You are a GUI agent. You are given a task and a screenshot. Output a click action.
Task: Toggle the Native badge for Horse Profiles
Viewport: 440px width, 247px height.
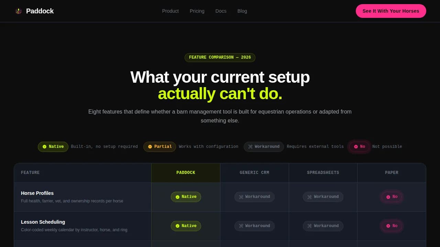[x=186, y=197]
